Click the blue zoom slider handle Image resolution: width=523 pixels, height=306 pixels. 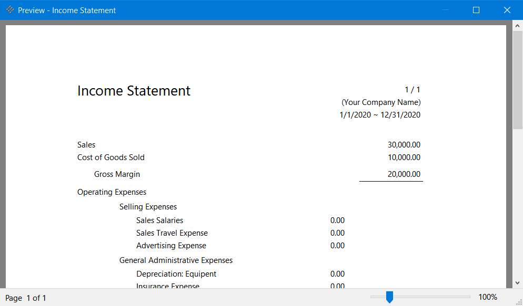click(389, 297)
